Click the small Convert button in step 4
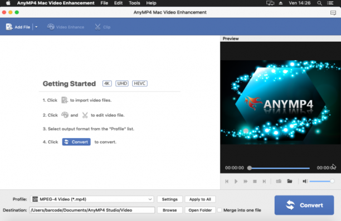Viewport: 341px width, 221px height. coord(76,142)
